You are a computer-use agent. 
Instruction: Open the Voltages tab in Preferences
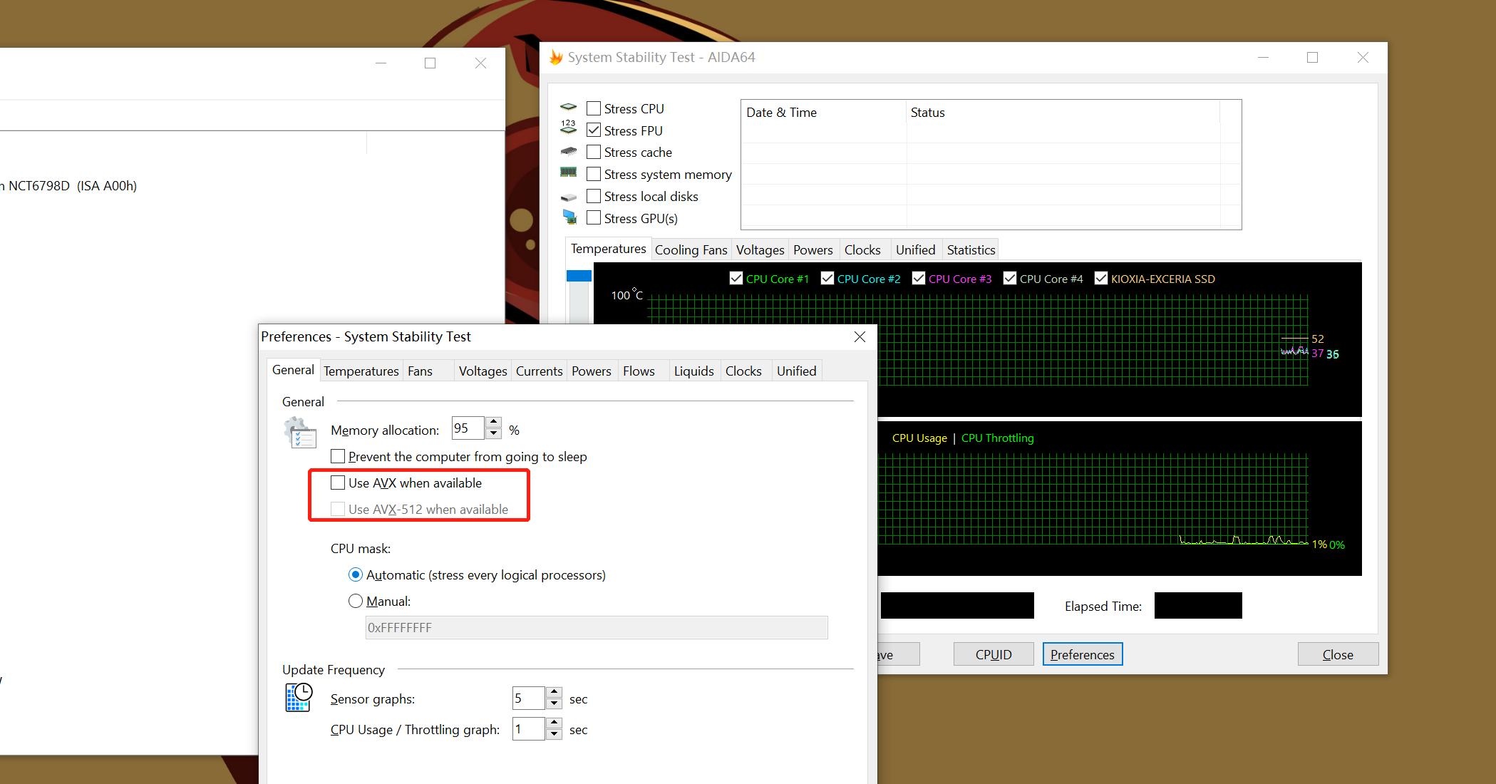483,371
